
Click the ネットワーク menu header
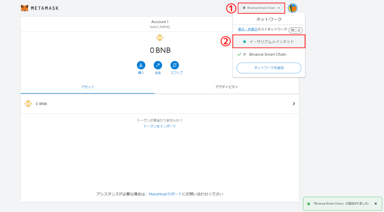click(x=268, y=19)
